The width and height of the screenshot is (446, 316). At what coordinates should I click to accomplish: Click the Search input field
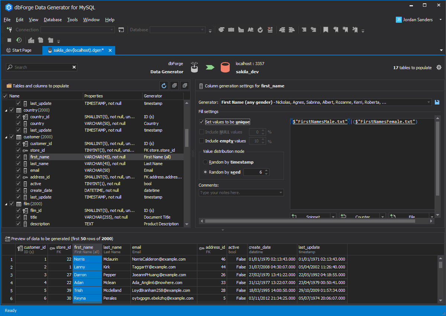coord(41,67)
